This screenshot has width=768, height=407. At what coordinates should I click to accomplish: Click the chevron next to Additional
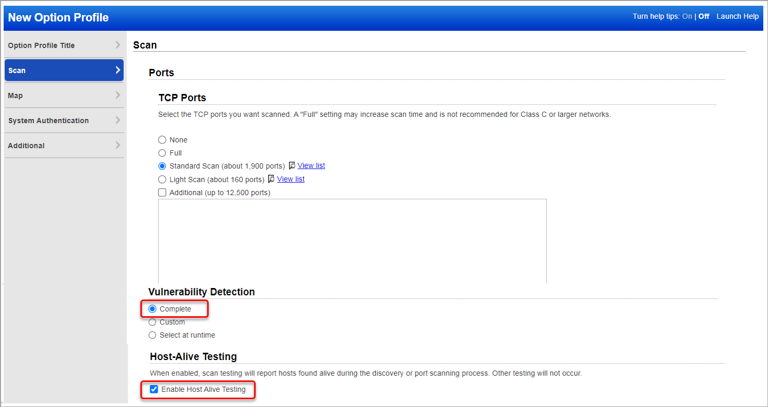pyautogui.click(x=118, y=145)
